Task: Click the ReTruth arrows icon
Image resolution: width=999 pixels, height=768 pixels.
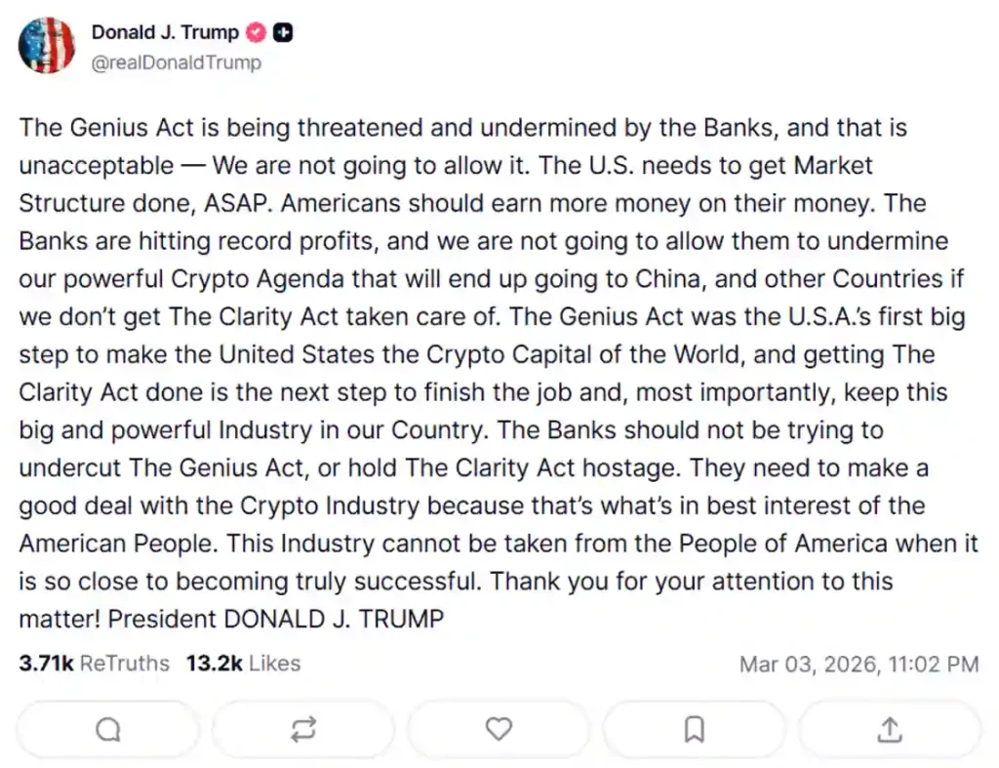Action: tap(302, 729)
